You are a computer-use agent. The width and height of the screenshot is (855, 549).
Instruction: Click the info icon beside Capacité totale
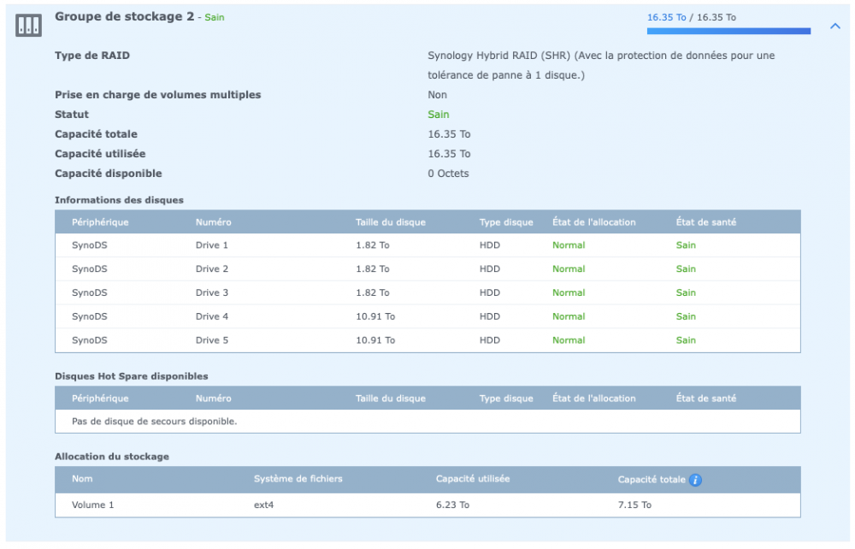pos(695,480)
